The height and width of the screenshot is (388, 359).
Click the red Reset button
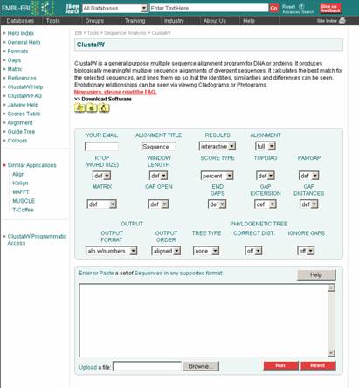pyautogui.click(x=318, y=365)
